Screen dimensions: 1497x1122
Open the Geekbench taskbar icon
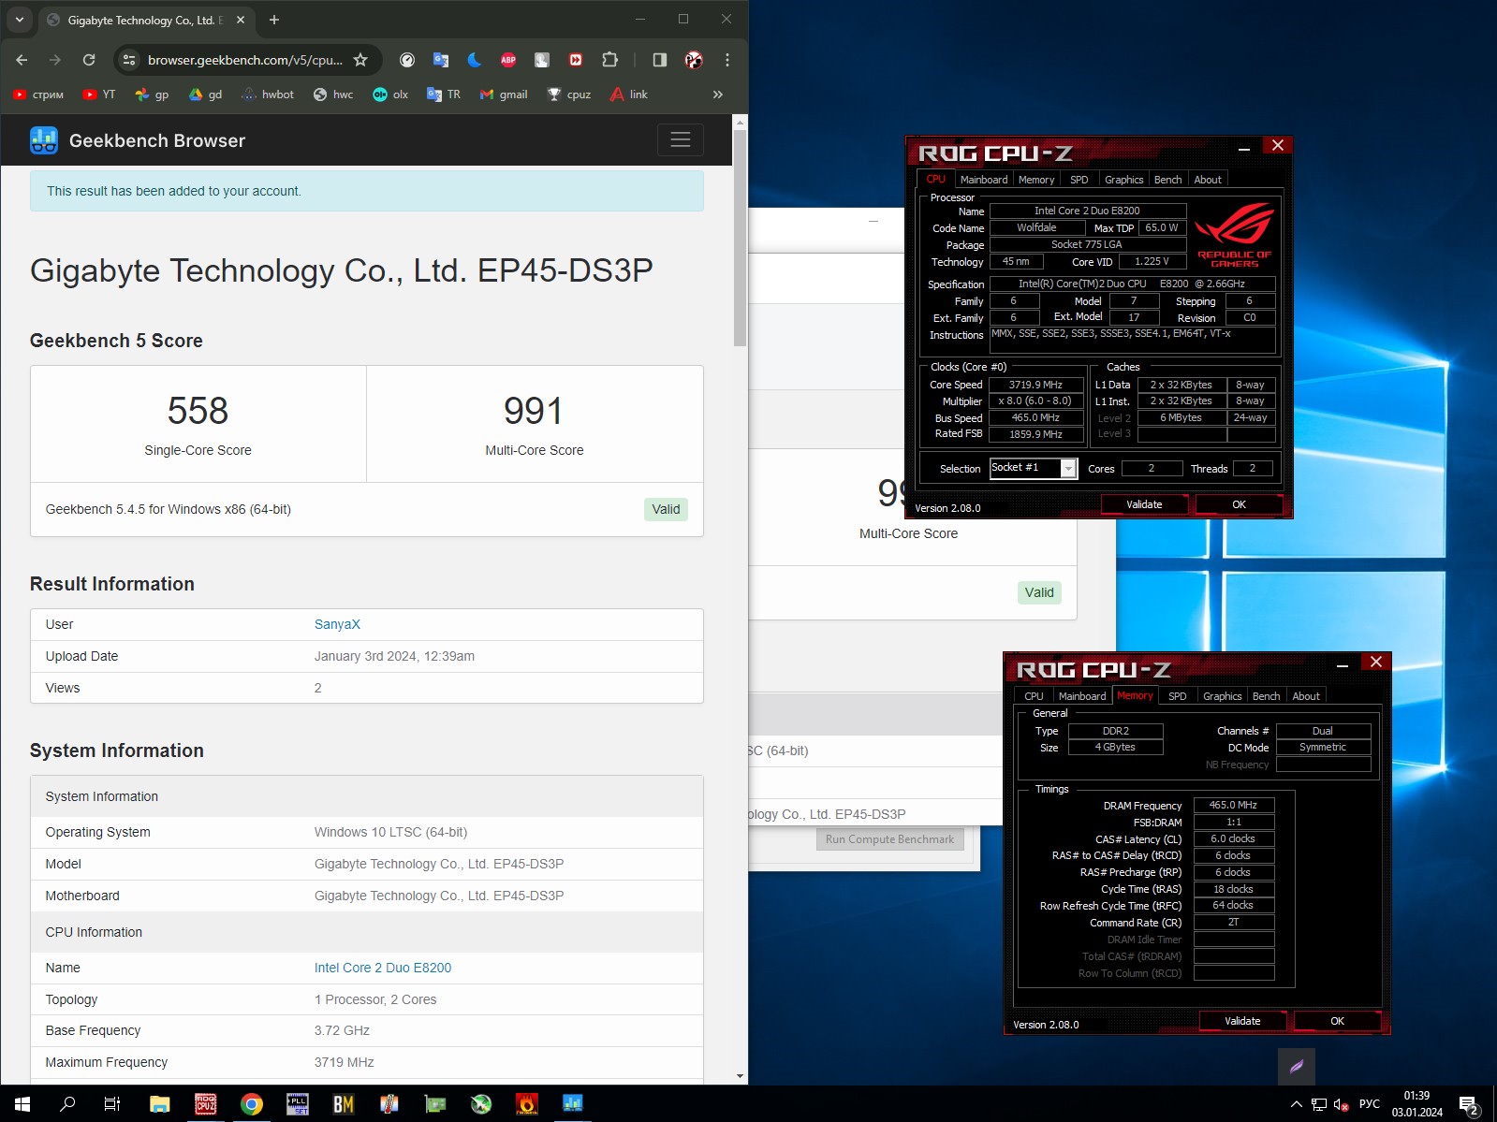click(573, 1104)
